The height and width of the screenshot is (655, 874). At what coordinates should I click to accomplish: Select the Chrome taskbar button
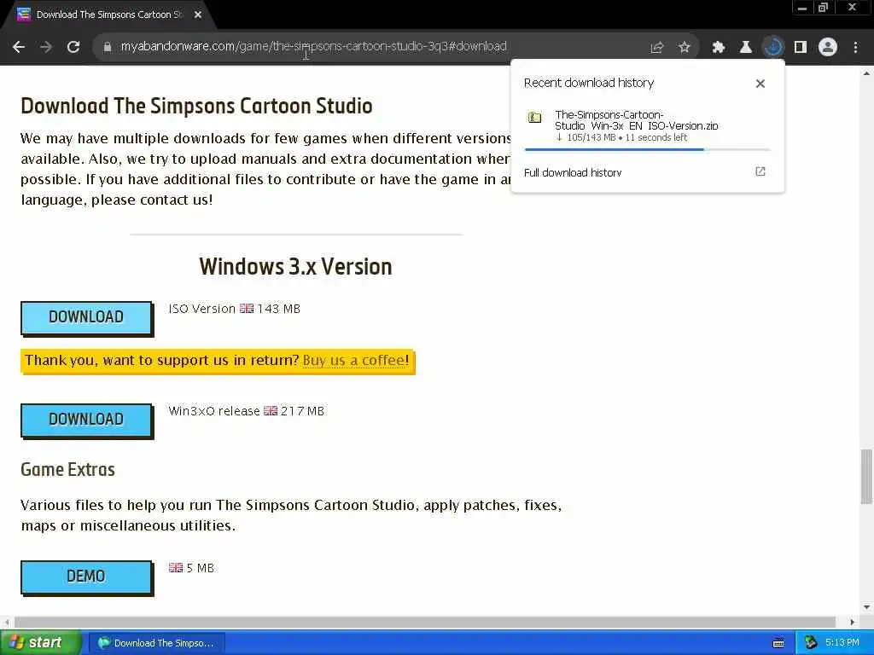click(157, 643)
